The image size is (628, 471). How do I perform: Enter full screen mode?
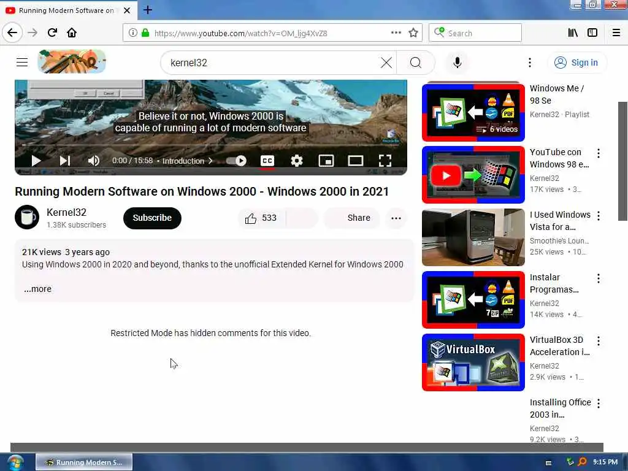[x=385, y=161]
